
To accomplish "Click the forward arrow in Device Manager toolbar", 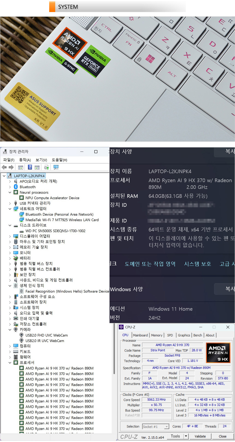I will 11,167.
